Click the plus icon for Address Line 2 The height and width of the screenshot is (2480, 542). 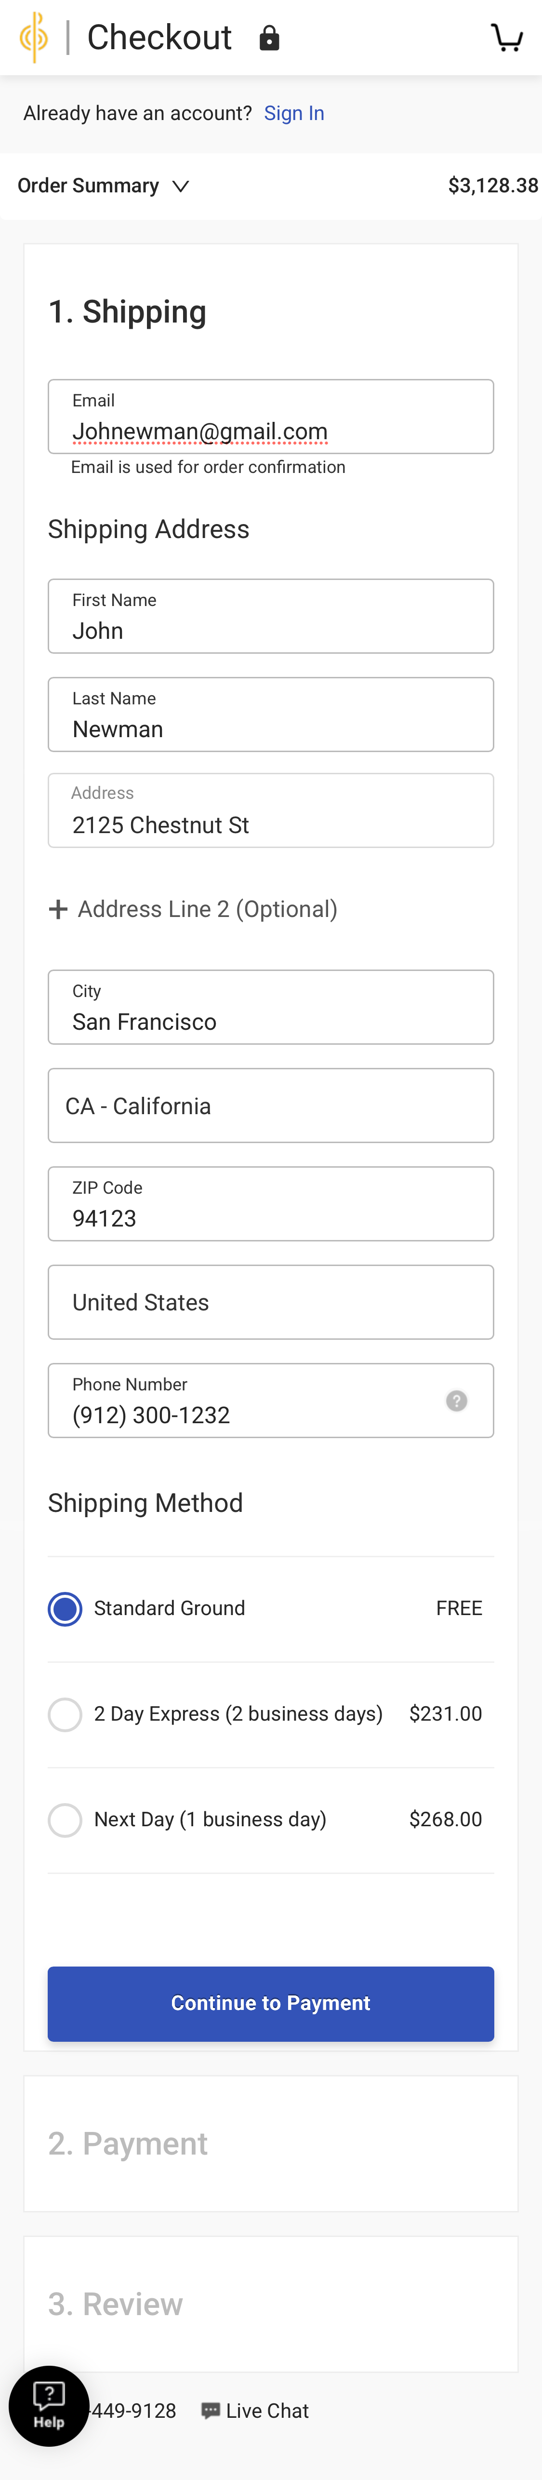pyautogui.click(x=58, y=910)
